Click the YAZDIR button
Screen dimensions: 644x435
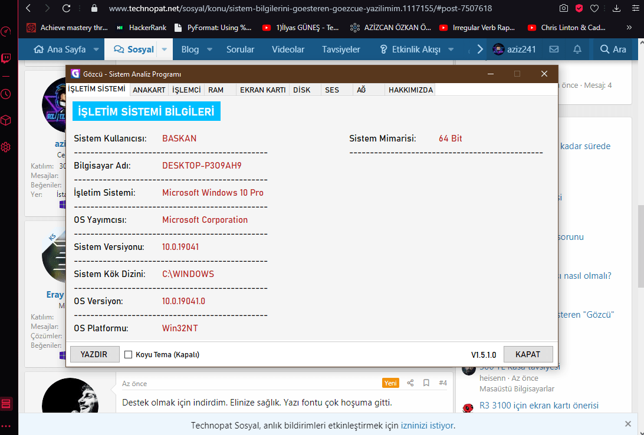[x=94, y=354]
